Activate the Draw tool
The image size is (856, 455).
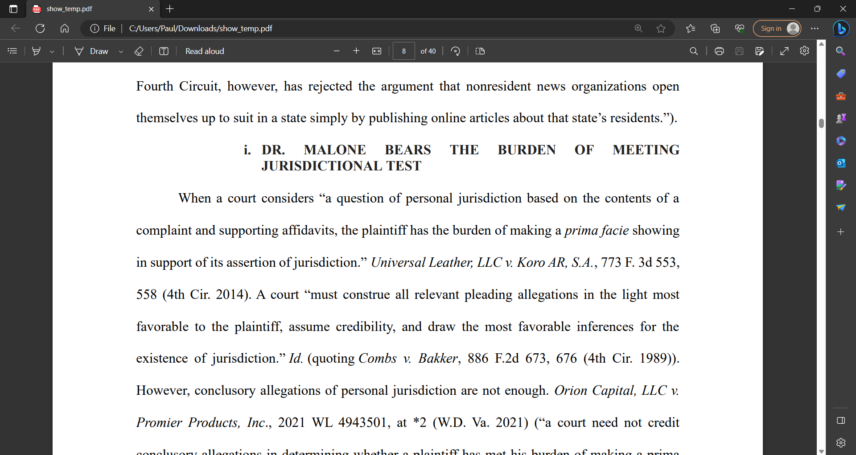tap(91, 51)
